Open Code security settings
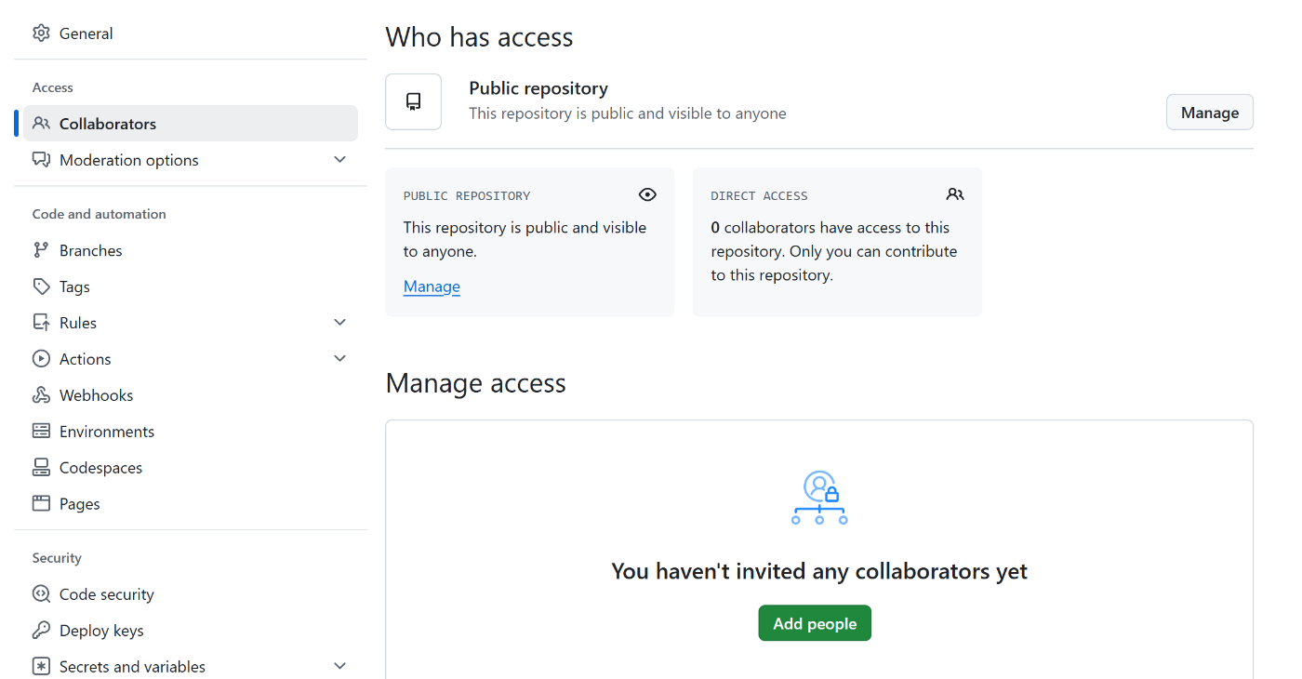 click(191, 594)
